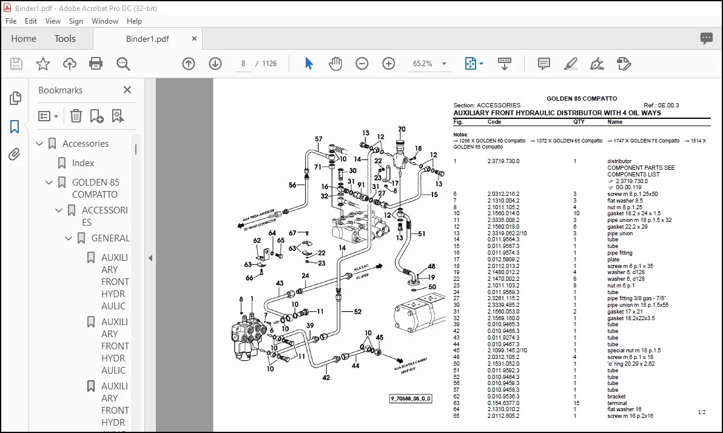Click the Save file icon
723x433 pixels.
tap(16, 64)
